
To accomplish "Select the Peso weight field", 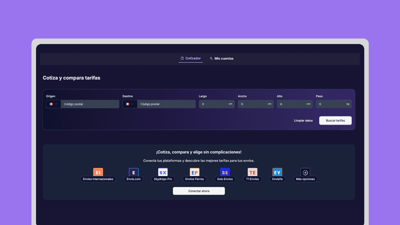I will point(334,104).
